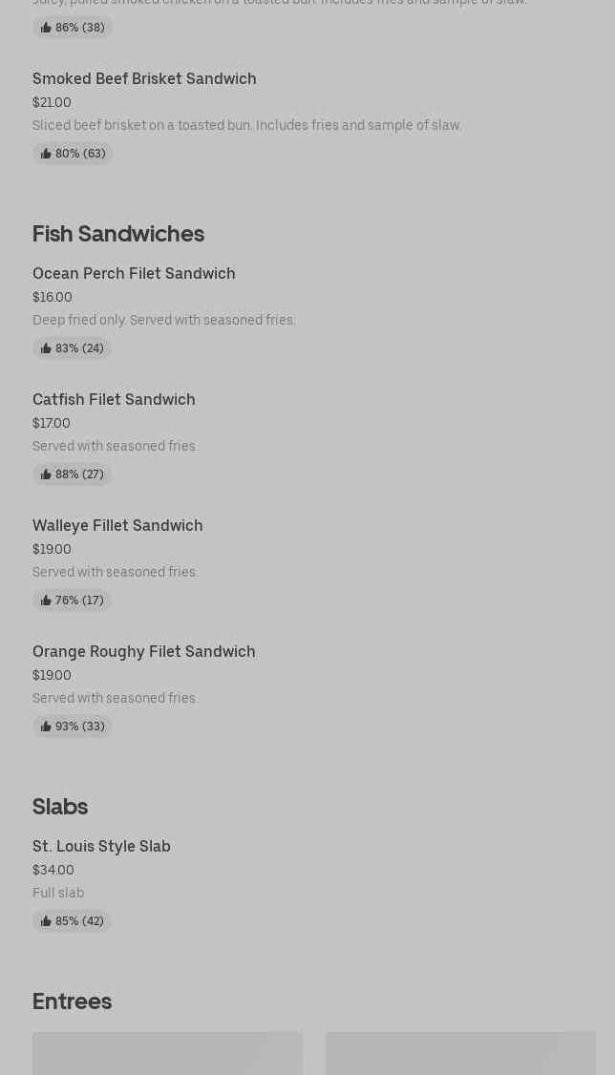615x1075 pixels.
Task: Click thumbs-up icon on the 86% (38) rating
Action: coord(46,28)
